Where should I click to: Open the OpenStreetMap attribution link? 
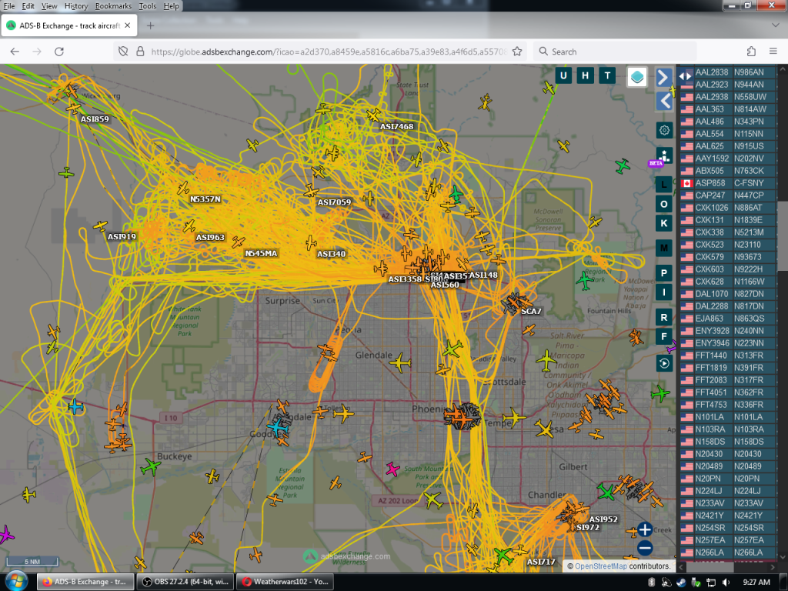600,566
